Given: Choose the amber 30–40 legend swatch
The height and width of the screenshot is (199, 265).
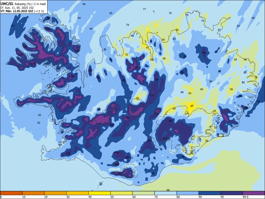Looking at the screenshot, I should pyautogui.click(x=77, y=193).
